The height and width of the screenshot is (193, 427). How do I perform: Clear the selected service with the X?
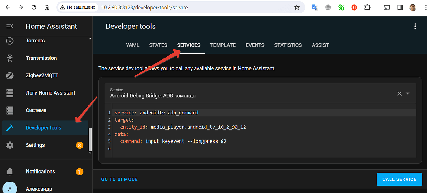tap(399, 93)
